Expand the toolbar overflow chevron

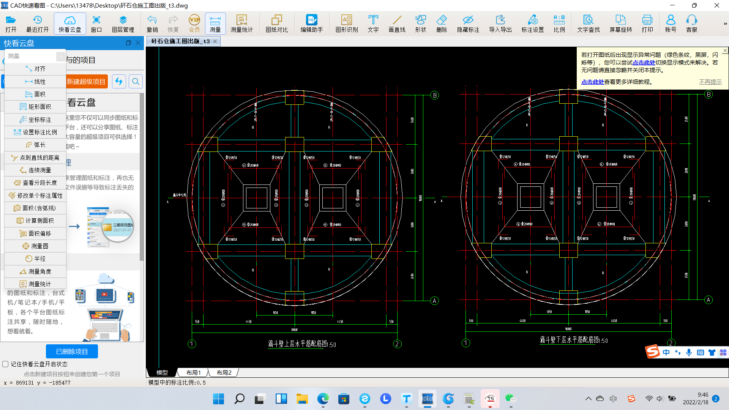725,24
